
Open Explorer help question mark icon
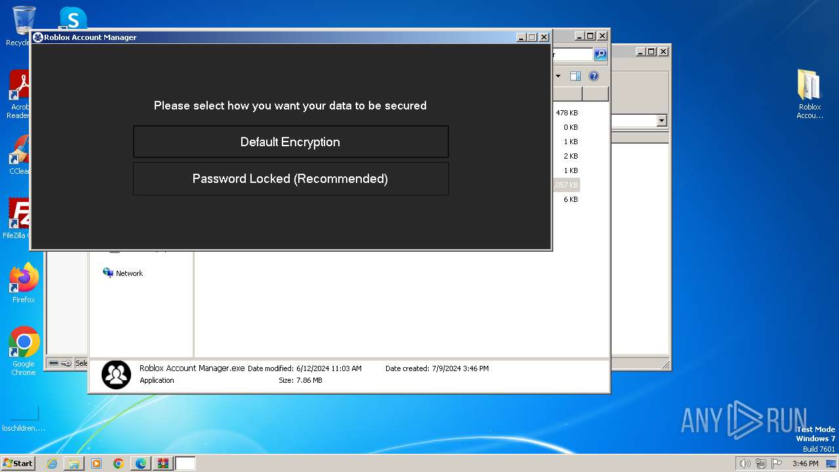point(594,76)
